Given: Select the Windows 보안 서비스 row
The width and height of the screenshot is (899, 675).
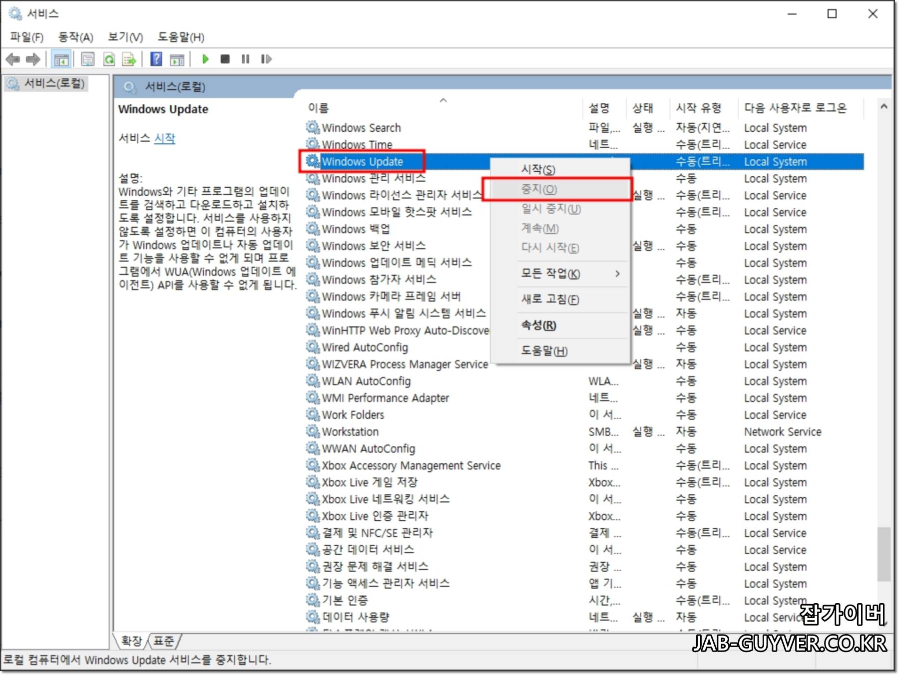Looking at the screenshot, I should click(x=584, y=246).
